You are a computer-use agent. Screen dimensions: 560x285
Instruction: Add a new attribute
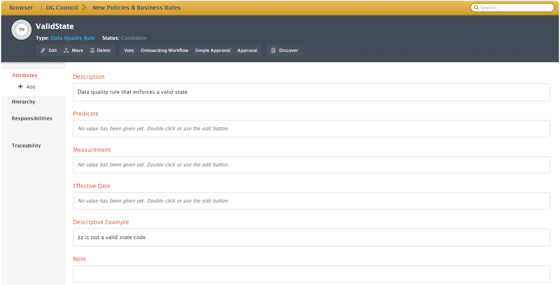pos(27,87)
